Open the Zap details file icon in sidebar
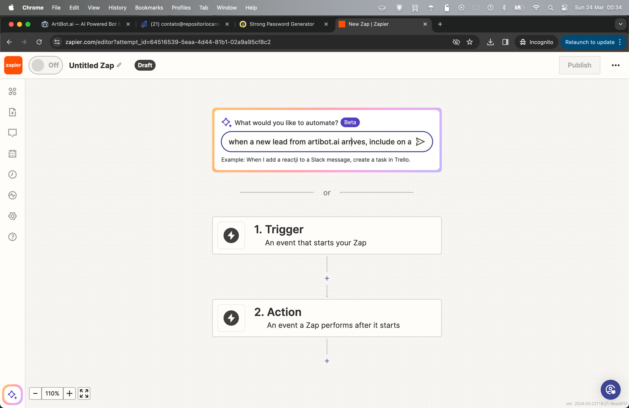This screenshot has width=629, height=408. coord(13,112)
